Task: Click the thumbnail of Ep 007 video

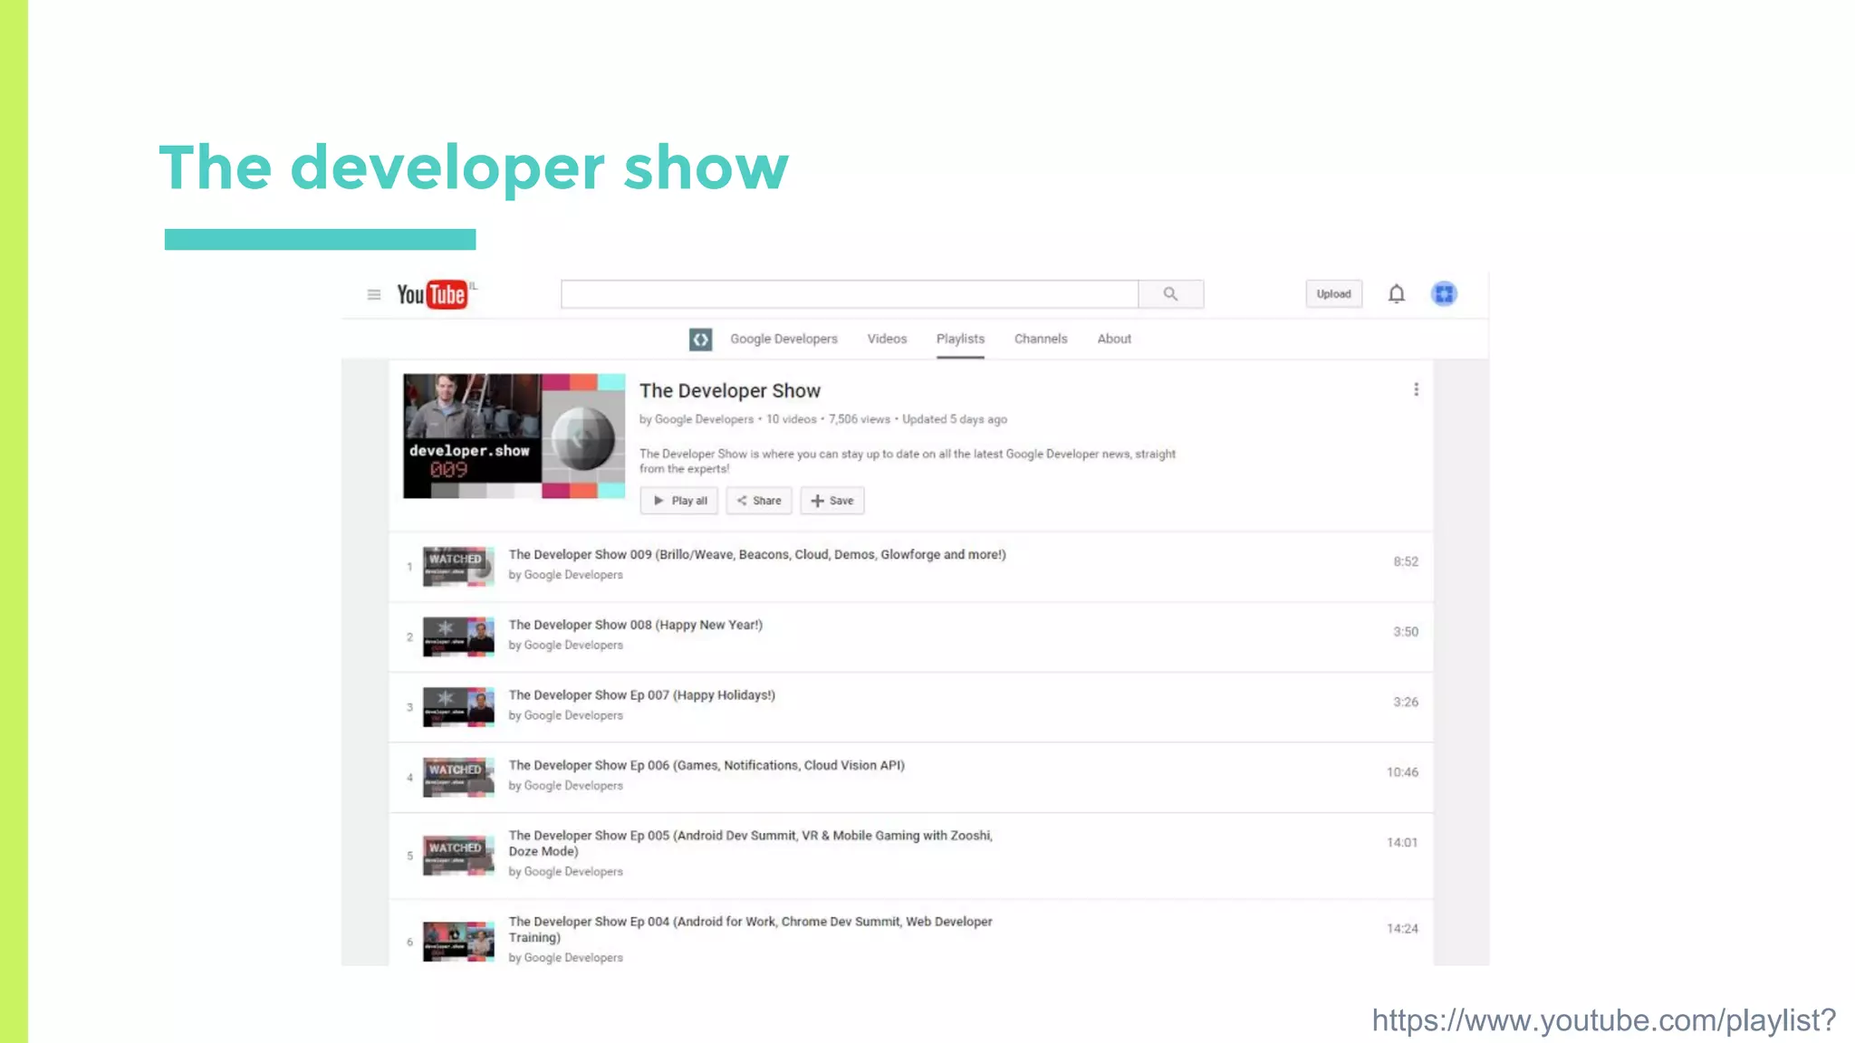Action: [458, 707]
